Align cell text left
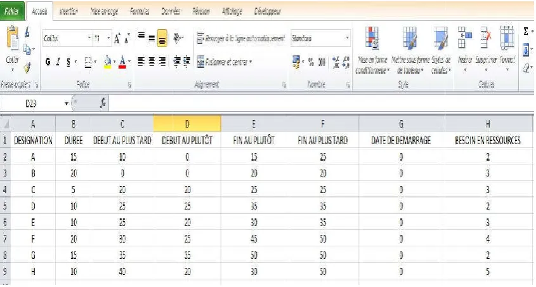Viewport: 536px width, 287px height. (x=141, y=62)
